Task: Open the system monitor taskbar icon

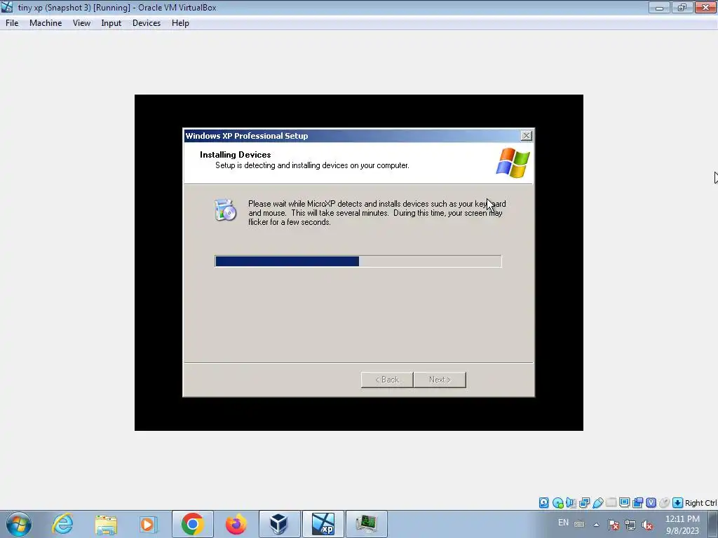Action: click(366, 524)
